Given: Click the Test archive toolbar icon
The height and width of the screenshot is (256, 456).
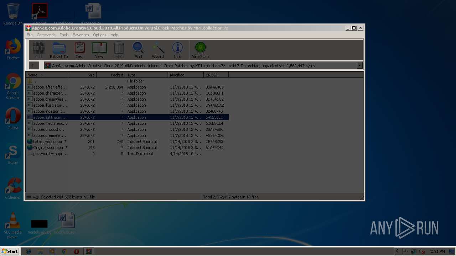Looking at the screenshot, I should pos(79,50).
